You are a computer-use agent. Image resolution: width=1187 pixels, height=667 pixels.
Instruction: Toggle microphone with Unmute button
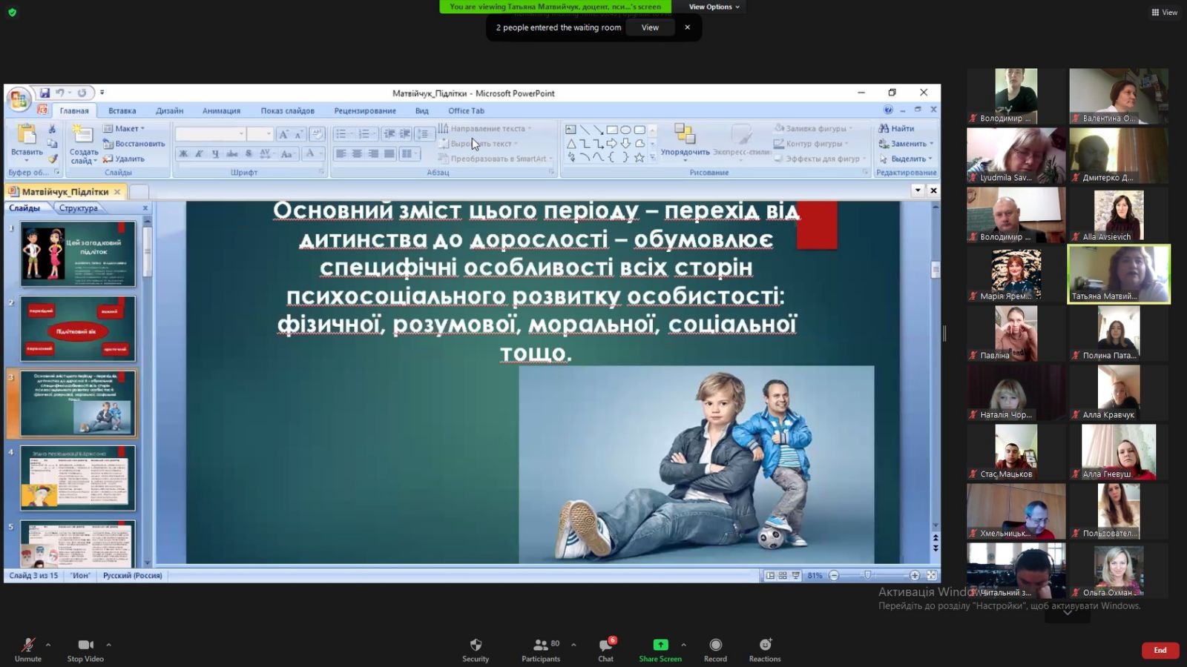click(27, 645)
